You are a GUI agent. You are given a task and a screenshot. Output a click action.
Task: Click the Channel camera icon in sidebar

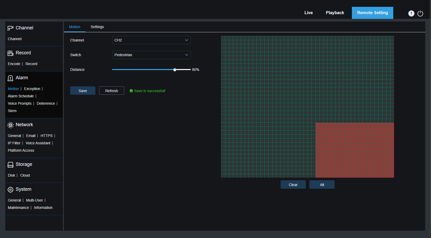[10, 28]
